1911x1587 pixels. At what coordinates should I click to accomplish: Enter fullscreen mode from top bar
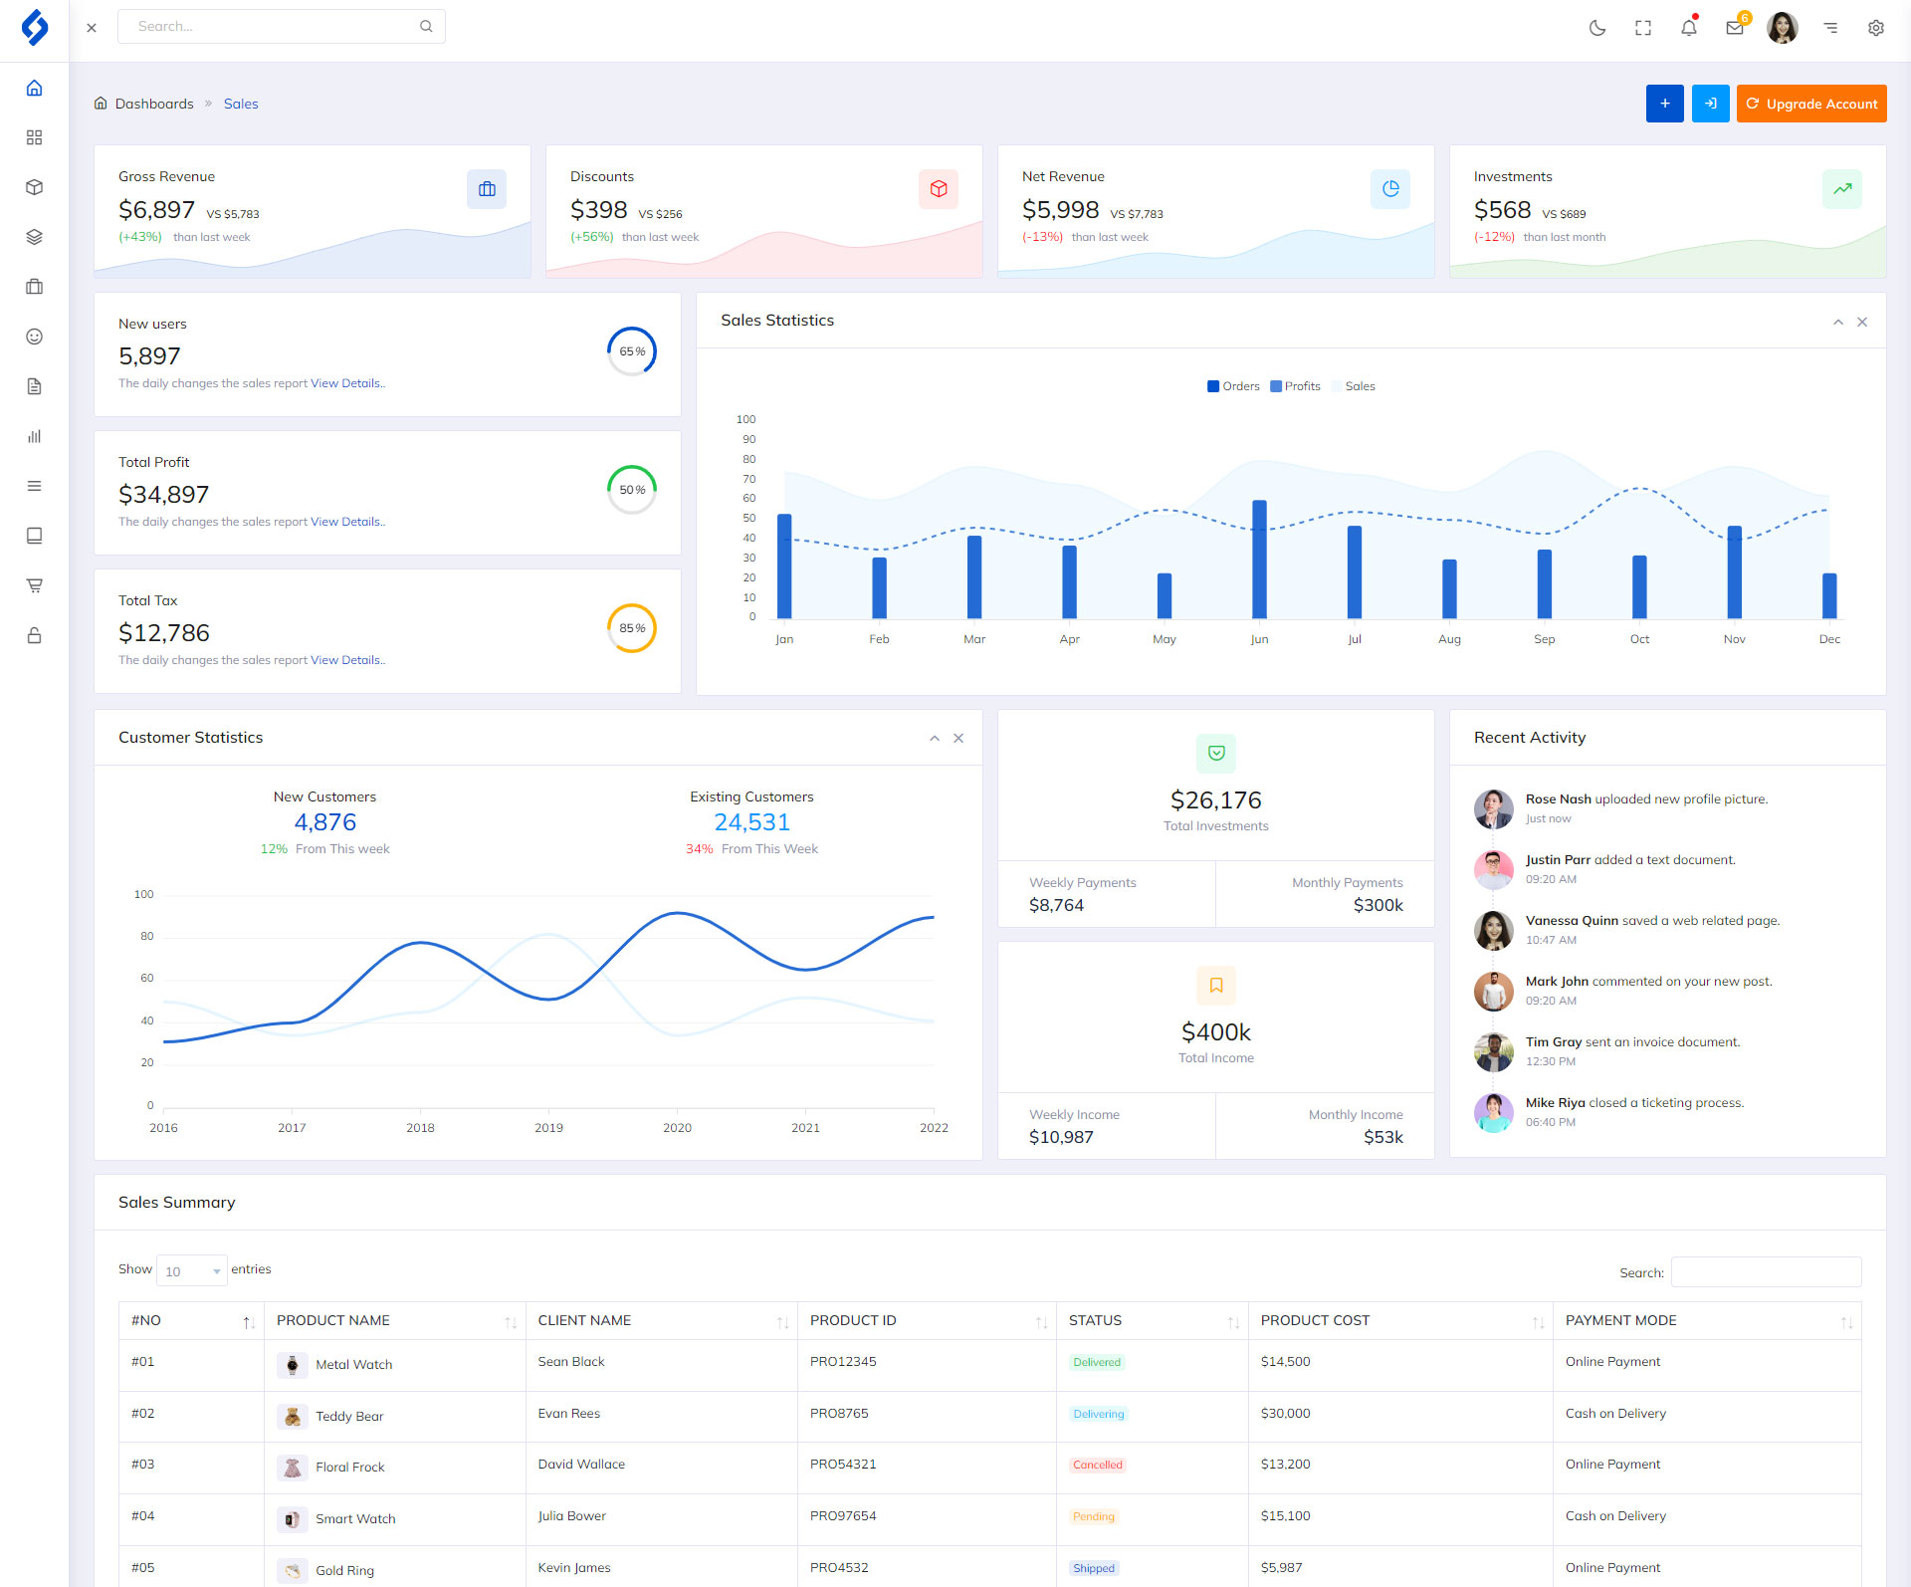click(1643, 28)
